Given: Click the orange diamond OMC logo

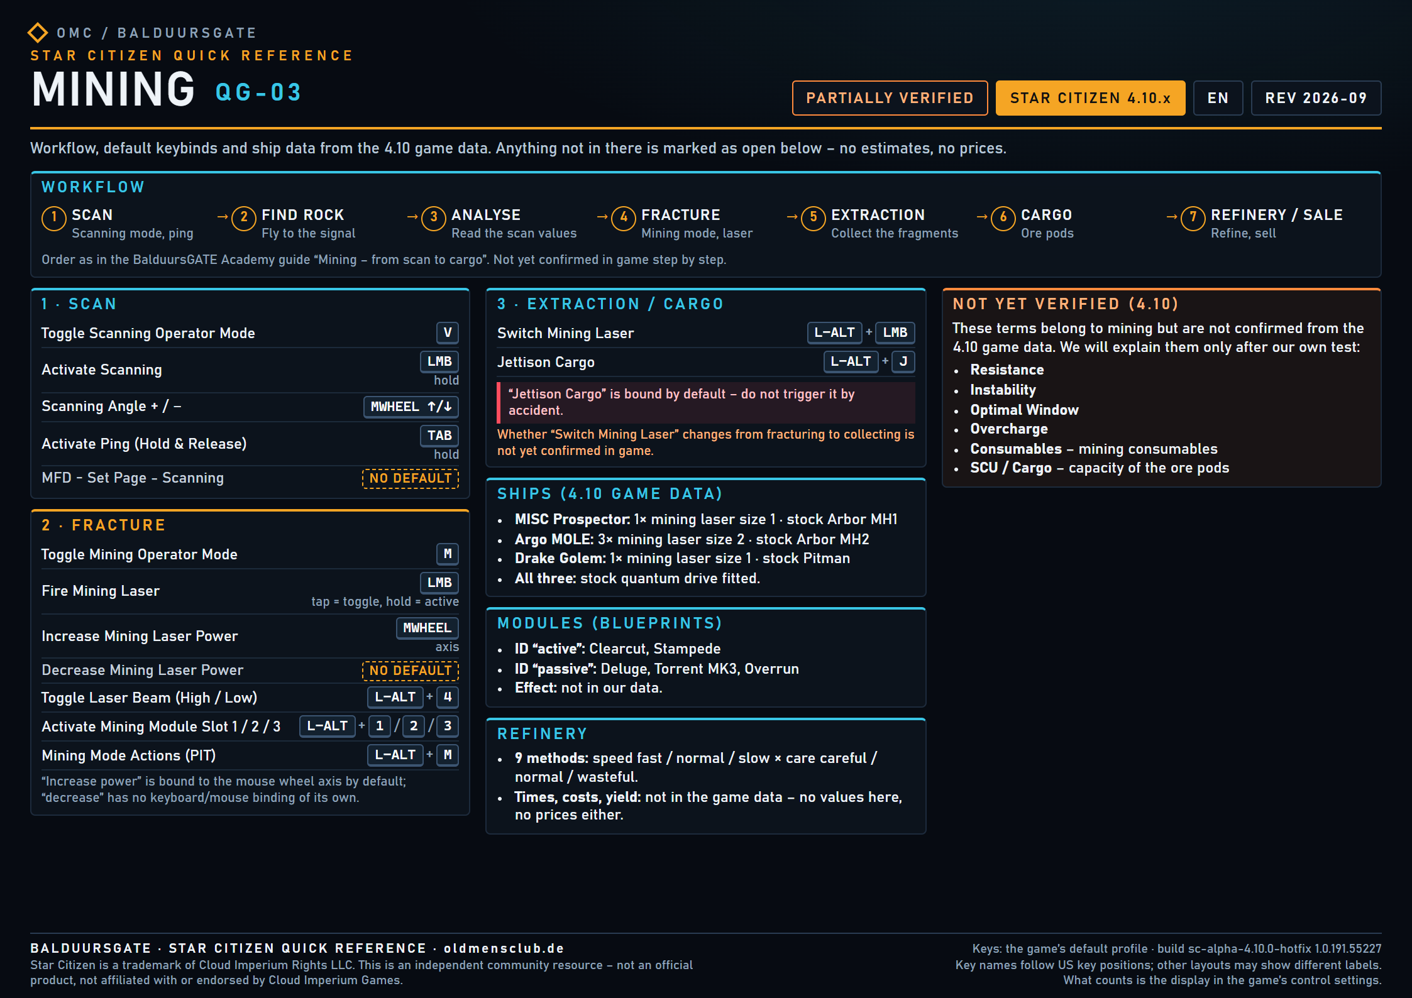Looking at the screenshot, I should click(x=38, y=33).
